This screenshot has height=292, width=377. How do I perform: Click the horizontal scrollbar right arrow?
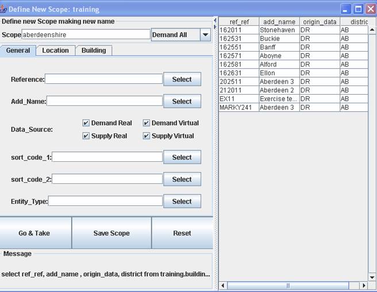pyautogui.click(x=363, y=285)
